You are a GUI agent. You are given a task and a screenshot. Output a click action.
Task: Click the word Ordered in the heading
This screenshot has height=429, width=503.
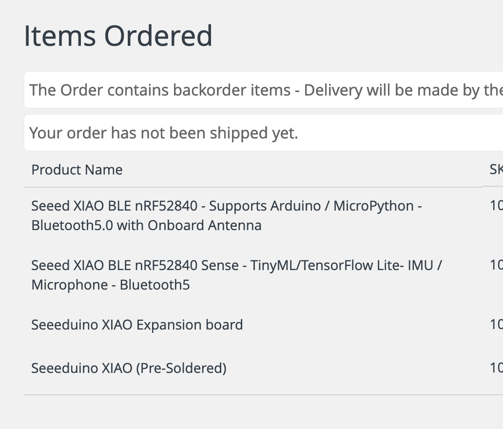coord(158,36)
